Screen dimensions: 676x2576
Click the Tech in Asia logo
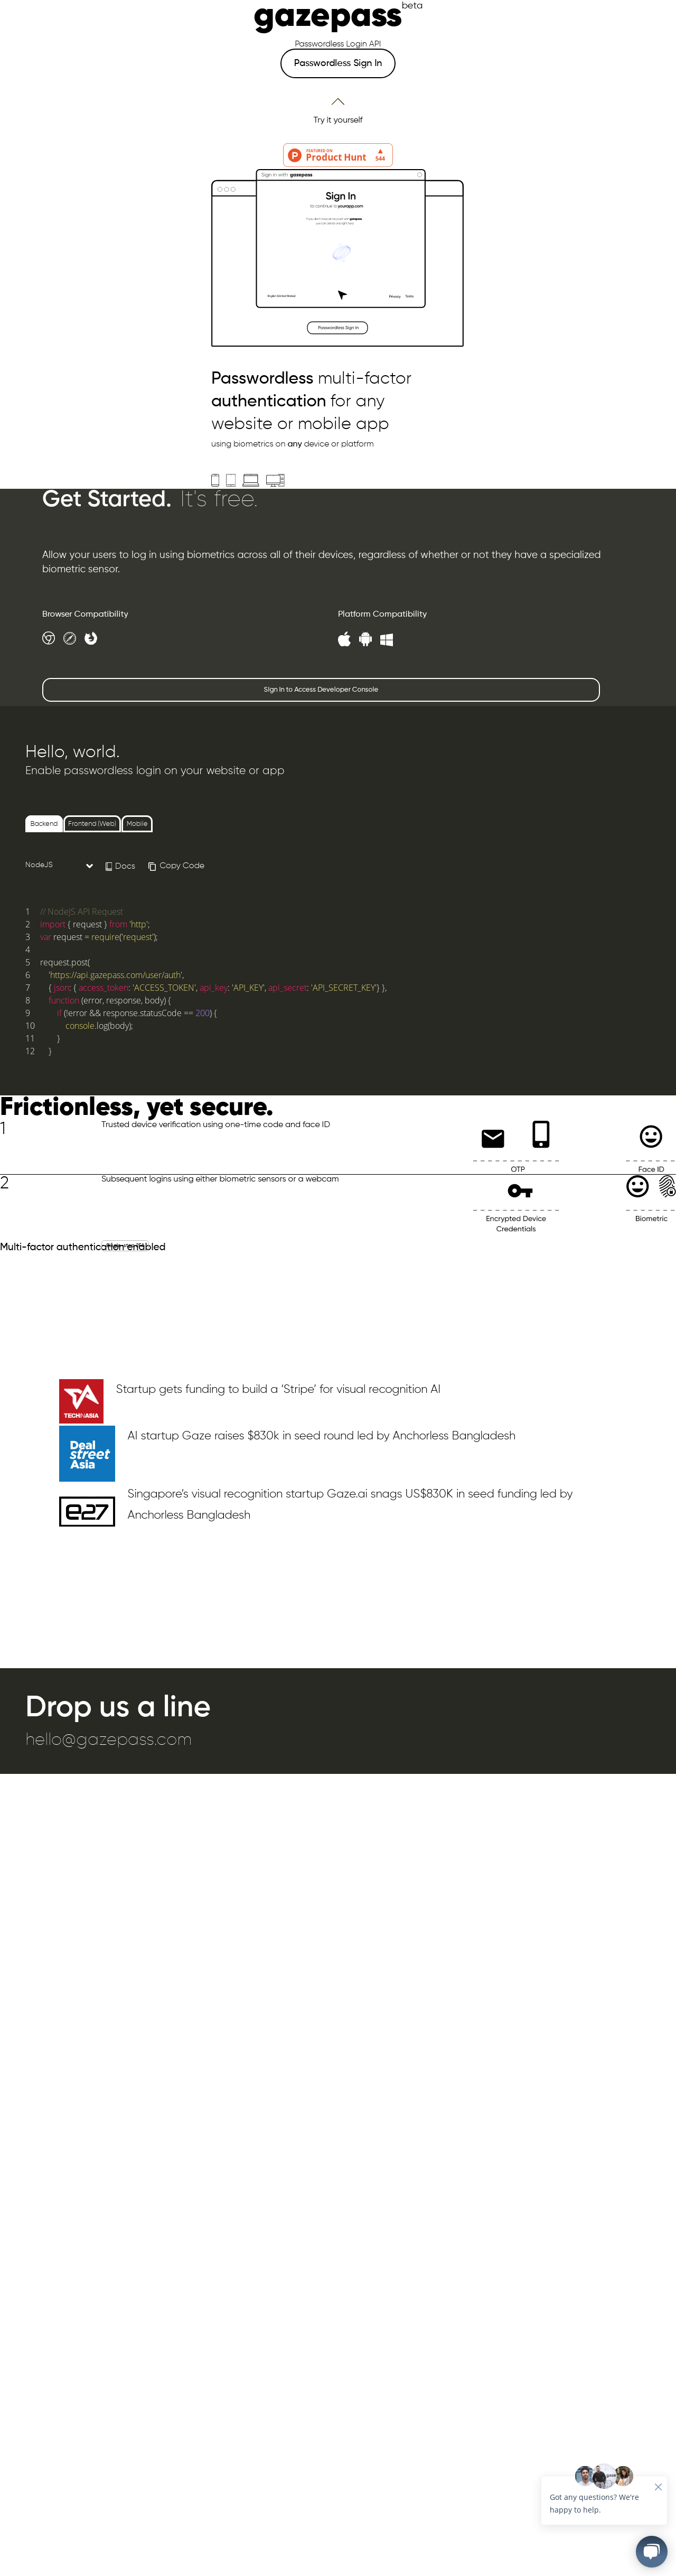pos(81,1401)
